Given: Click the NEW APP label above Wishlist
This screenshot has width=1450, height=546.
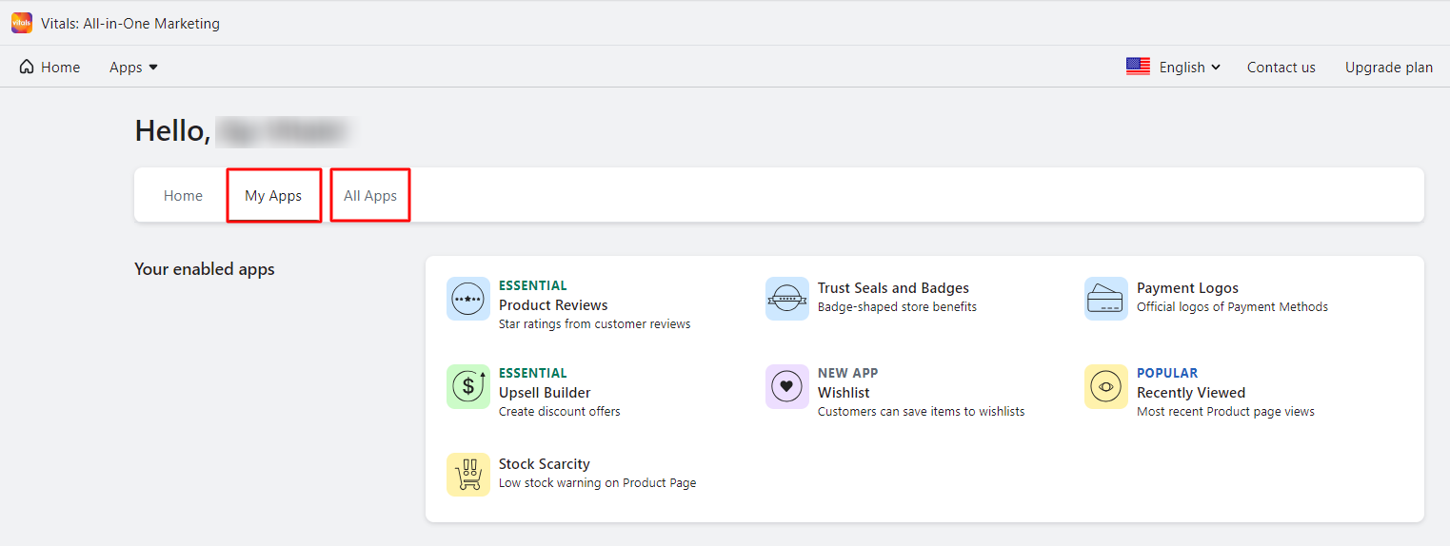Looking at the screenshot, I should point(848,373).
